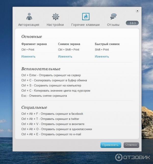Click the Настройки gear icon
The width and height of the screenshot is (153, 164).
pyautogui.click(x=55, y=17)
